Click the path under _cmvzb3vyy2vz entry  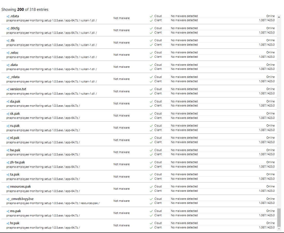pos(53,203)
